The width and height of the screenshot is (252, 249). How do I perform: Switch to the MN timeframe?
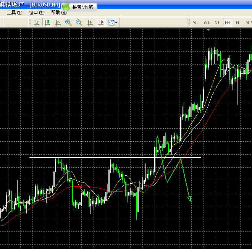click(195, 23)
